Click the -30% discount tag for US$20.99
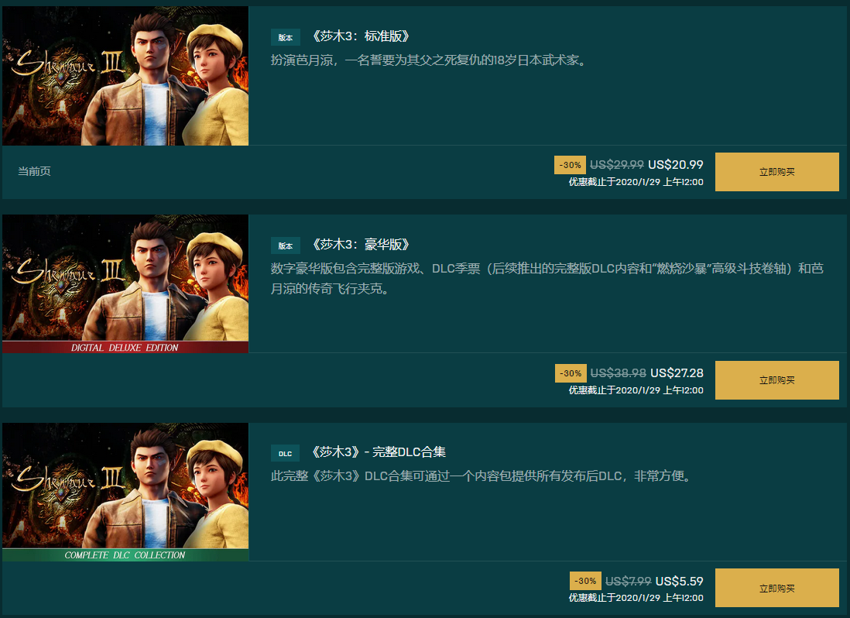This screenshot has width=850, height=618. (x=570, y=165)
